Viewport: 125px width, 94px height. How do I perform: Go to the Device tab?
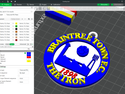point(30,5)
